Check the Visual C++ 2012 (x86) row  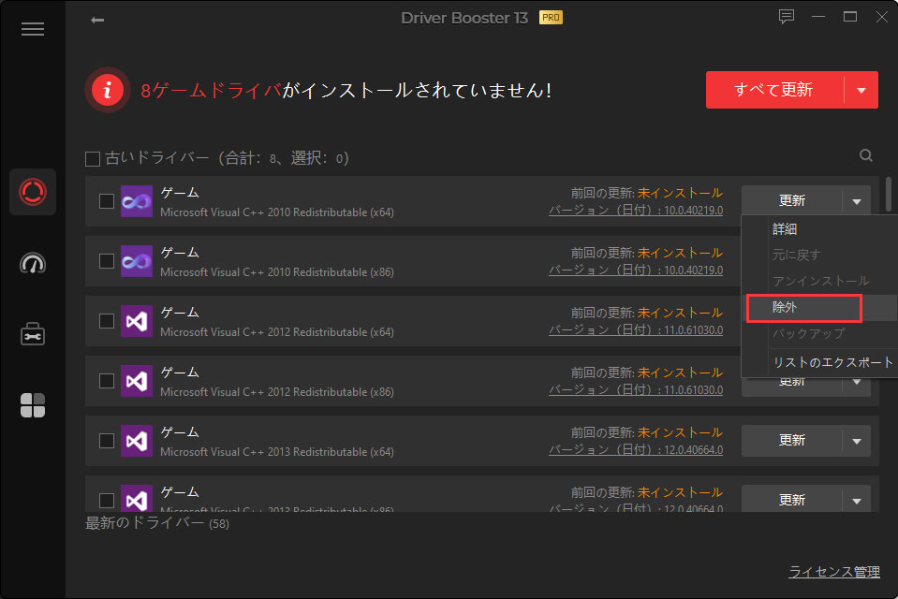tap(107, 381)
